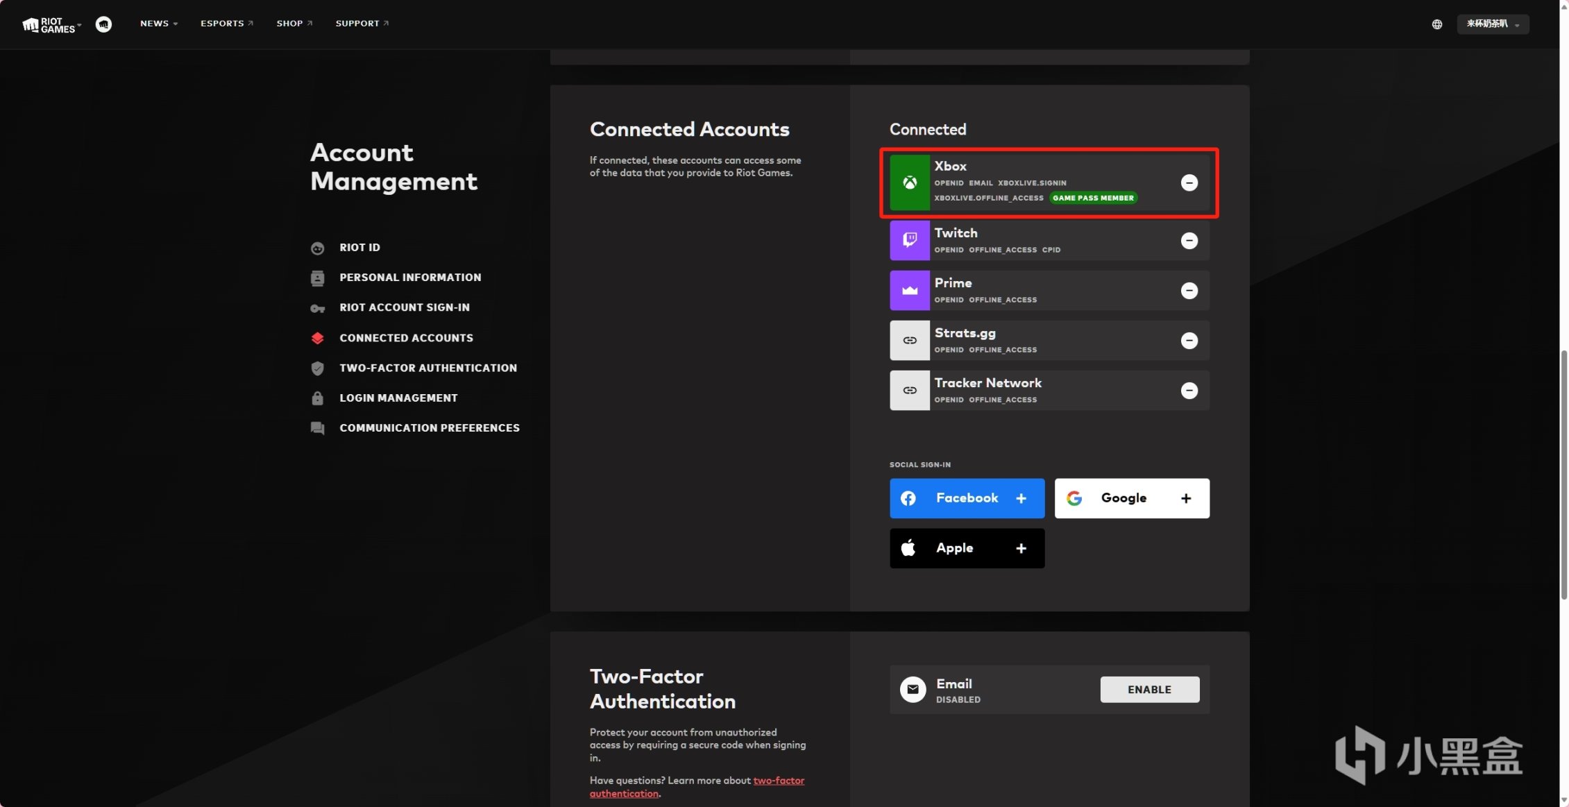
Task: Disconnect the Prime account
Action: 1189,291
